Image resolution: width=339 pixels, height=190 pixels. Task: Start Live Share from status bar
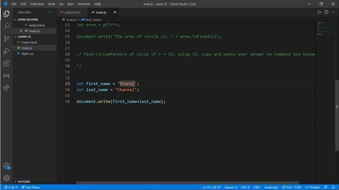[x=31, y=187]
